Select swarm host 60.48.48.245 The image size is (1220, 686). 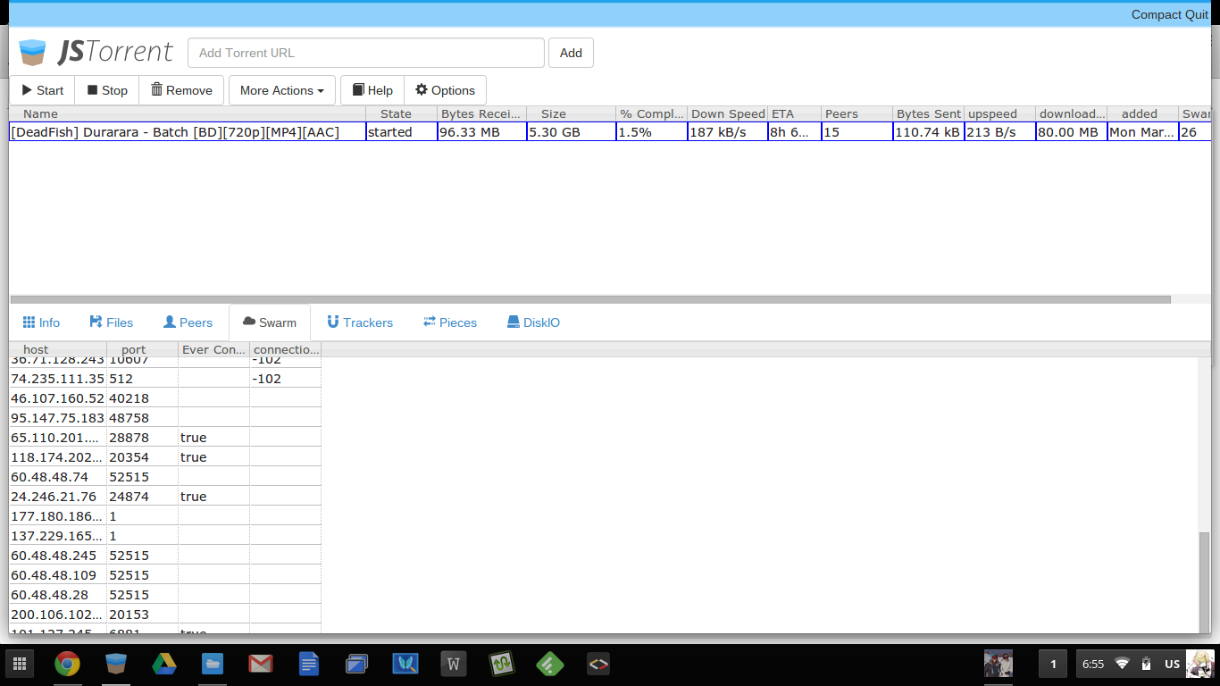(58, 556)
